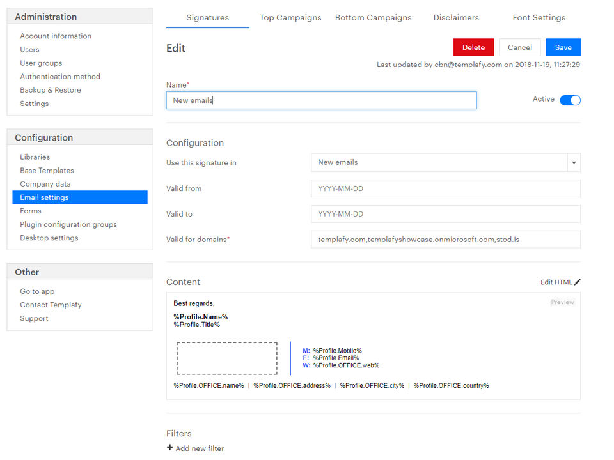Click the %Profile.OFFICE.address% placeholder

click(292, 386)
